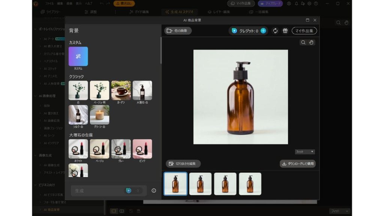
Task: Click the refresh icon next to credits
Action: click(x=275, y=31)
